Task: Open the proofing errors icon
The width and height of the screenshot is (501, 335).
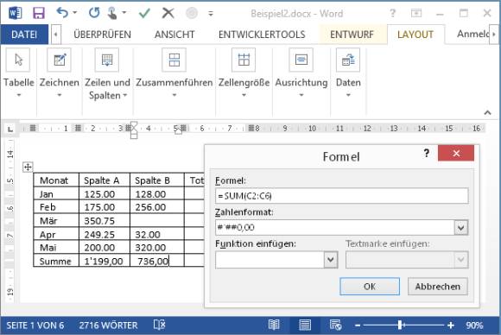Action: (159, 326)
